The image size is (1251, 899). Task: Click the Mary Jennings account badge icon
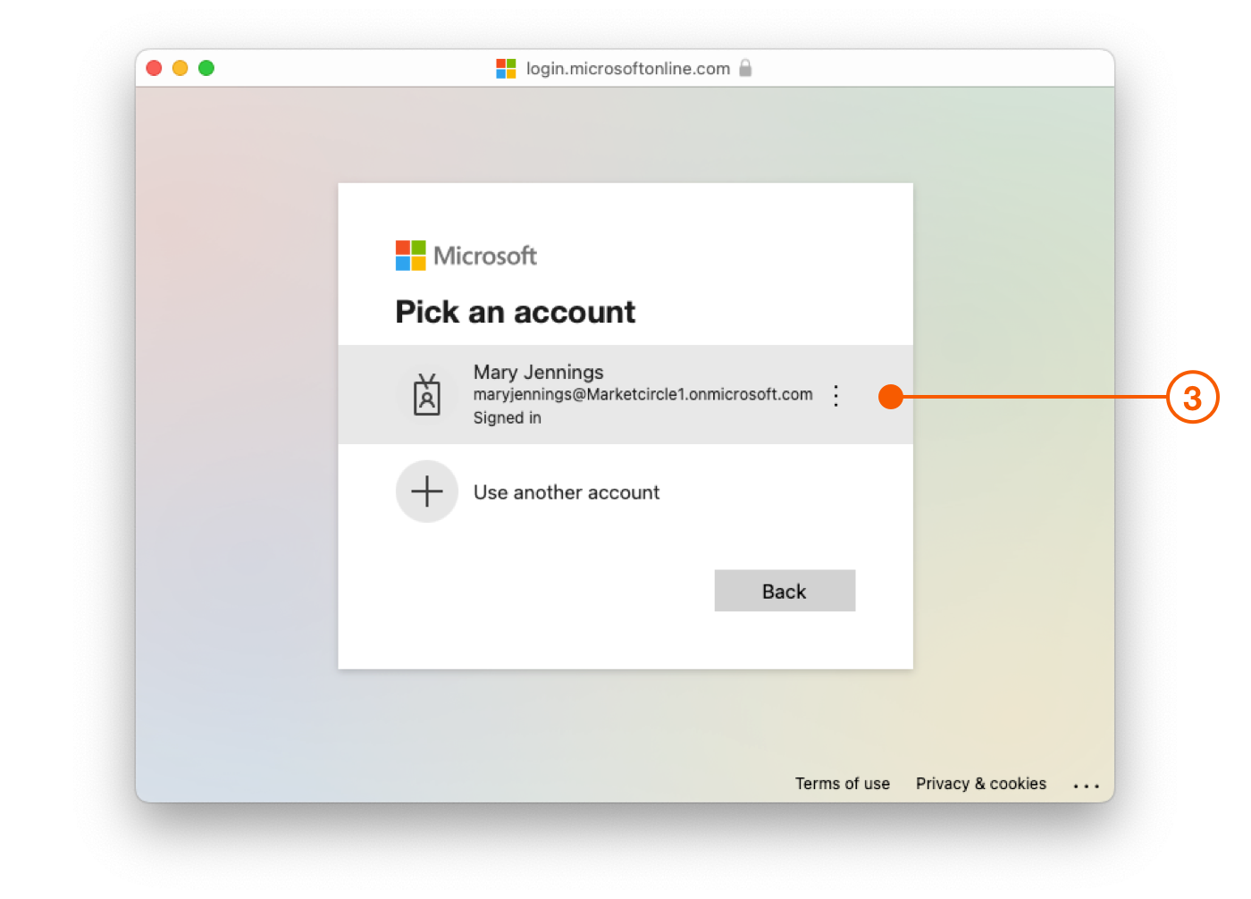(427, 395)
